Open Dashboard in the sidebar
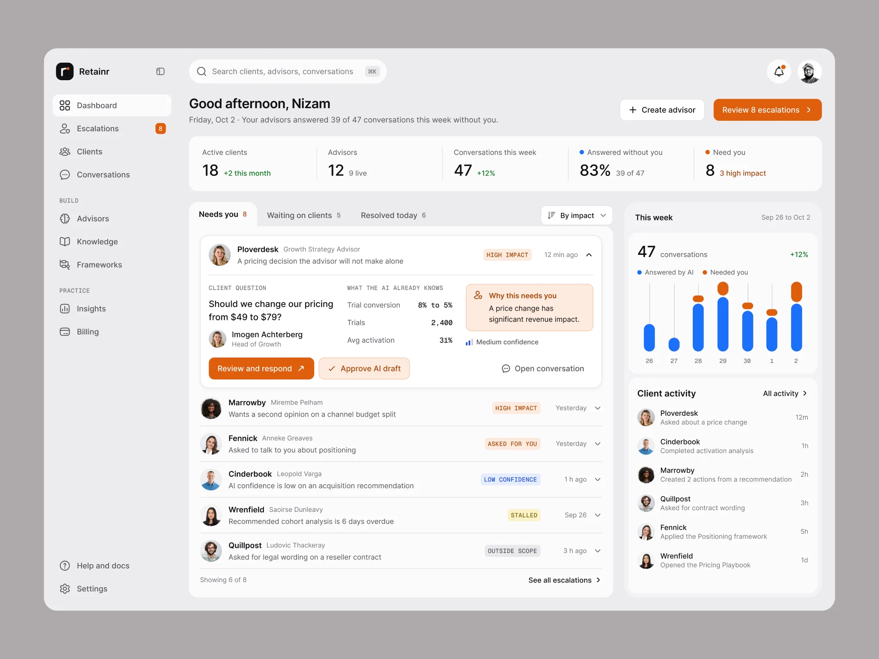Viewport: 879px width, 659px height. (x=112, y=106)
